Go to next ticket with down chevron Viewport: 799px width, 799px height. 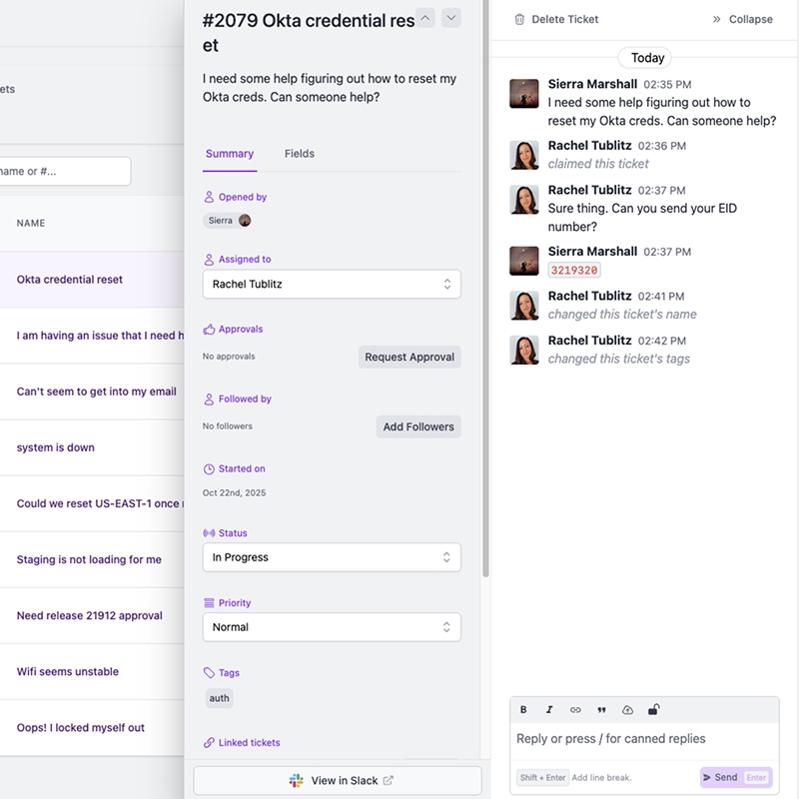pyautogui.click(x=451, y=17)
